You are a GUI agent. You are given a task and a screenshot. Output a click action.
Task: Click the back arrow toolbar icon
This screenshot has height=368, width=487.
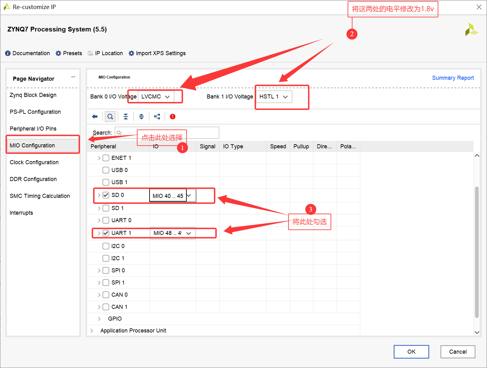point(95,117)
